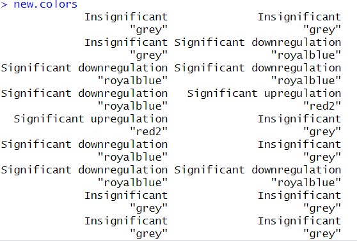Select the "red2" value in the left column

(x=148, y=131)
